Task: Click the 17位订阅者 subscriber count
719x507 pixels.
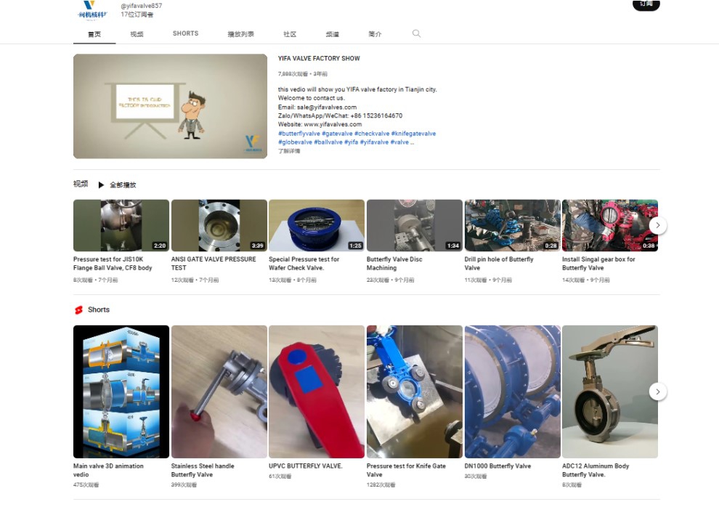Action: point(137,15)
